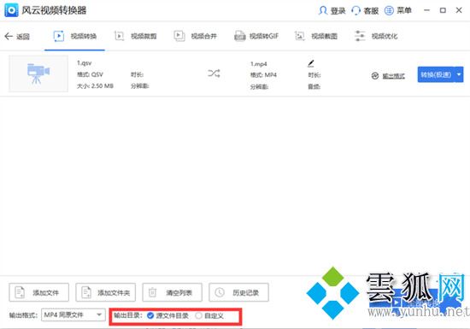The image size is (470, 329).
Task: Click the 清空列表 button
Action: [172, 292]
